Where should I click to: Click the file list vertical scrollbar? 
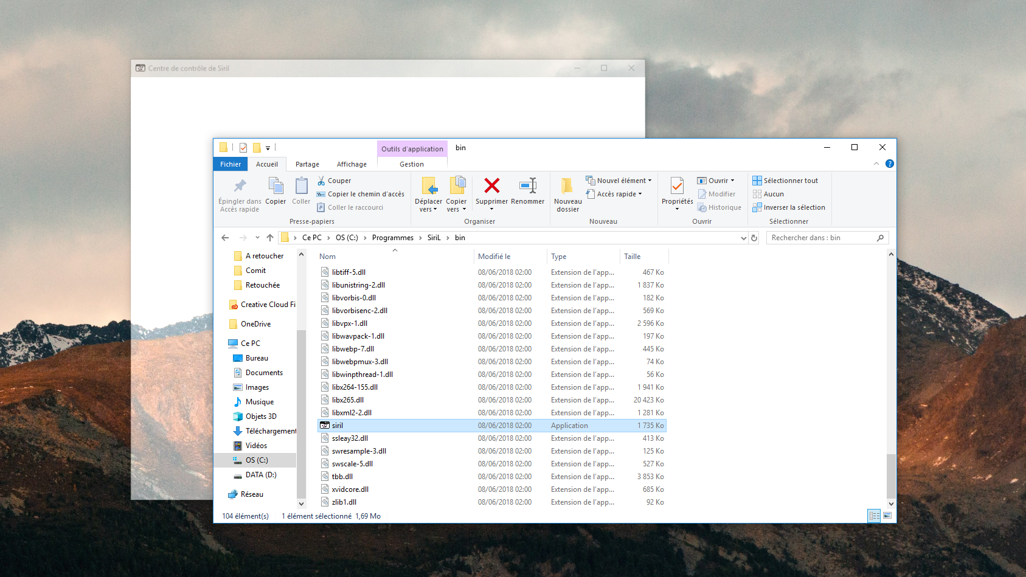(891, 474)
